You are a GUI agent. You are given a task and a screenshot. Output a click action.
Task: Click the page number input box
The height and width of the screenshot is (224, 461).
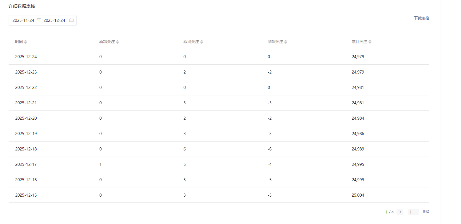click(413, 212)
